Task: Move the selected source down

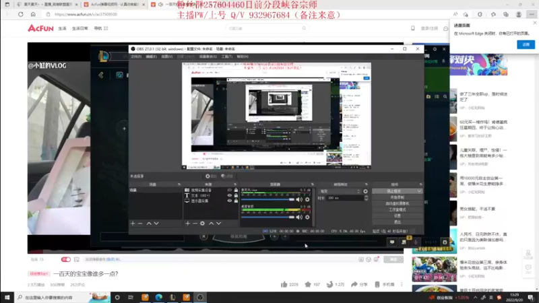Action: tap(218, 224)
